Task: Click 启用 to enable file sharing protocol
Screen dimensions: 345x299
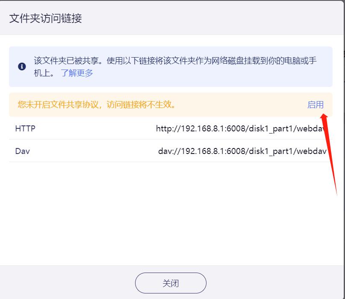Action: coord(316,105)
